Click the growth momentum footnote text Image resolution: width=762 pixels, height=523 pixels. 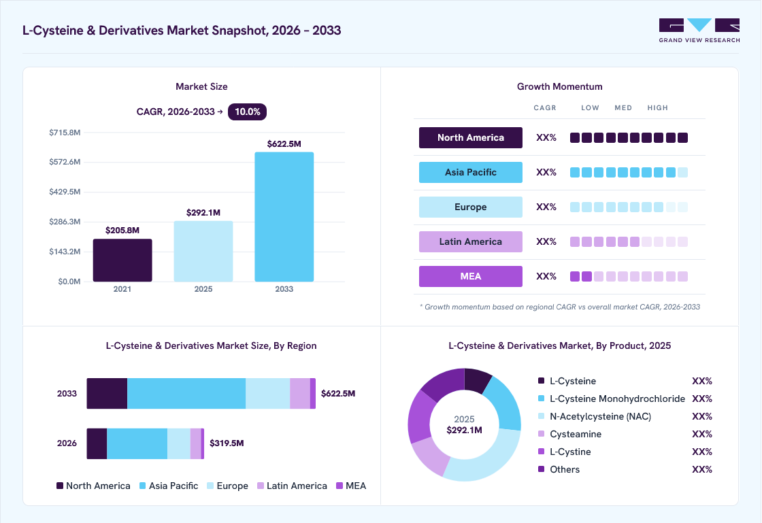(x=560, y=307)
